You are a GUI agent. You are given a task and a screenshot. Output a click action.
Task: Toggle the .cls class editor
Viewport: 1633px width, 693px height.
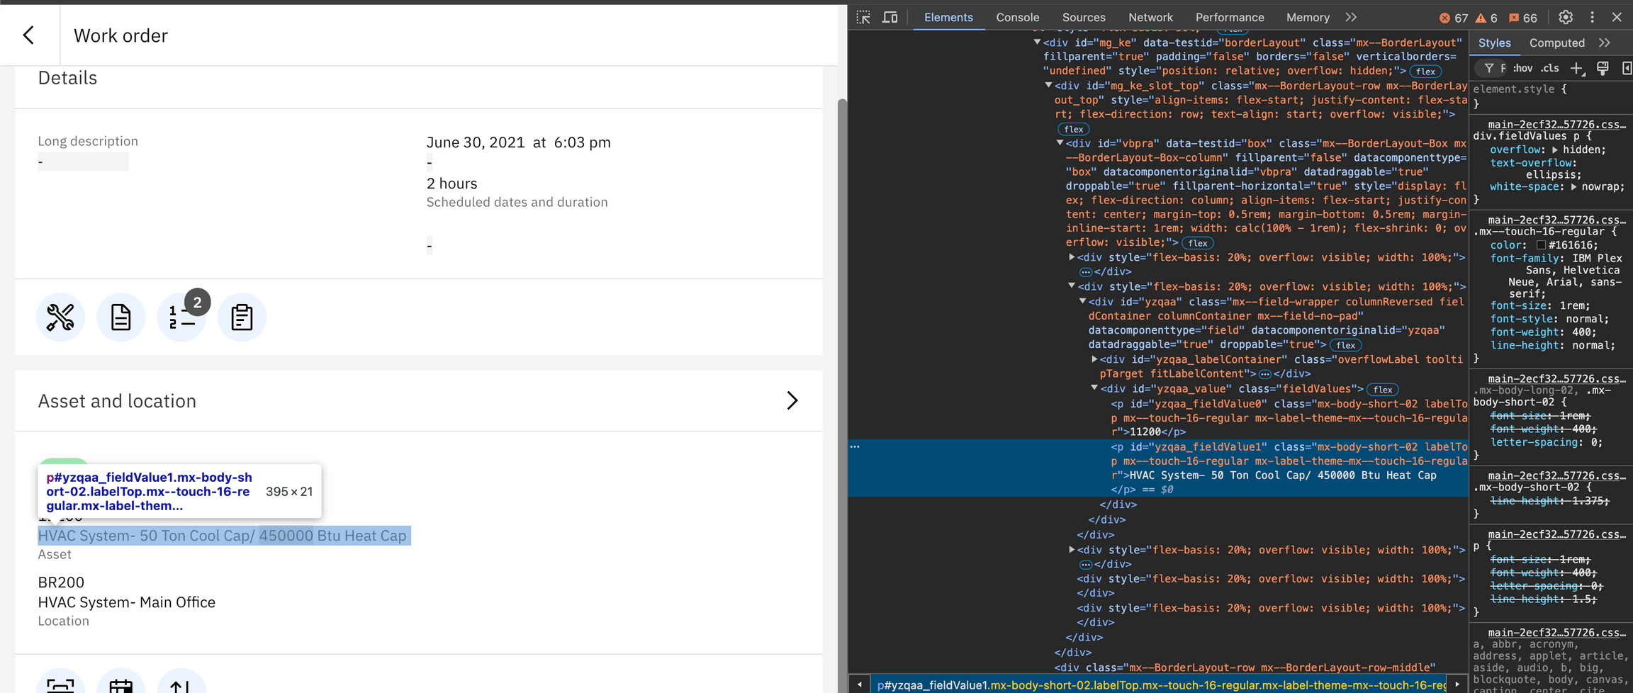pyautogui.click(x=1551, y=68)
